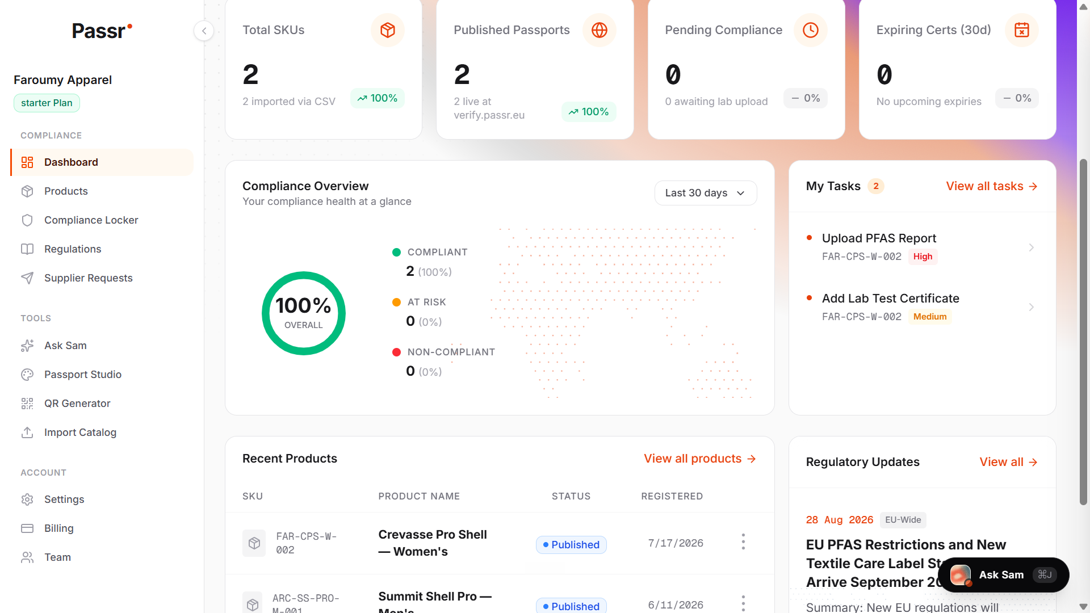This screenshot has height=613, width=1090.
Task: Click the page vertical scrollbar
Action: pyautogui.click(x=1083, y=332)
